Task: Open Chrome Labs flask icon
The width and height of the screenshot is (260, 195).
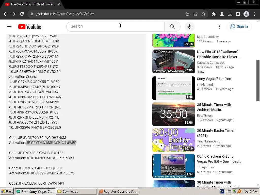Action: point(222,14)
